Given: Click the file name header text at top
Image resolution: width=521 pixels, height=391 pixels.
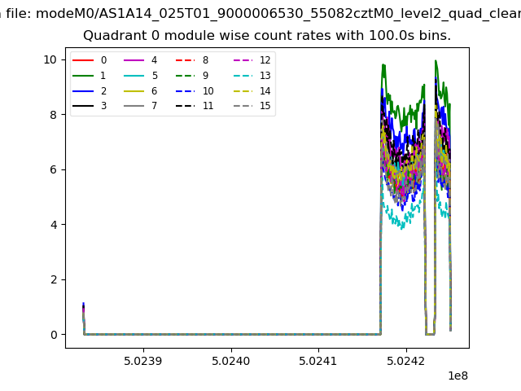Looking at the screenshot, I should click(x=260, y=13).
